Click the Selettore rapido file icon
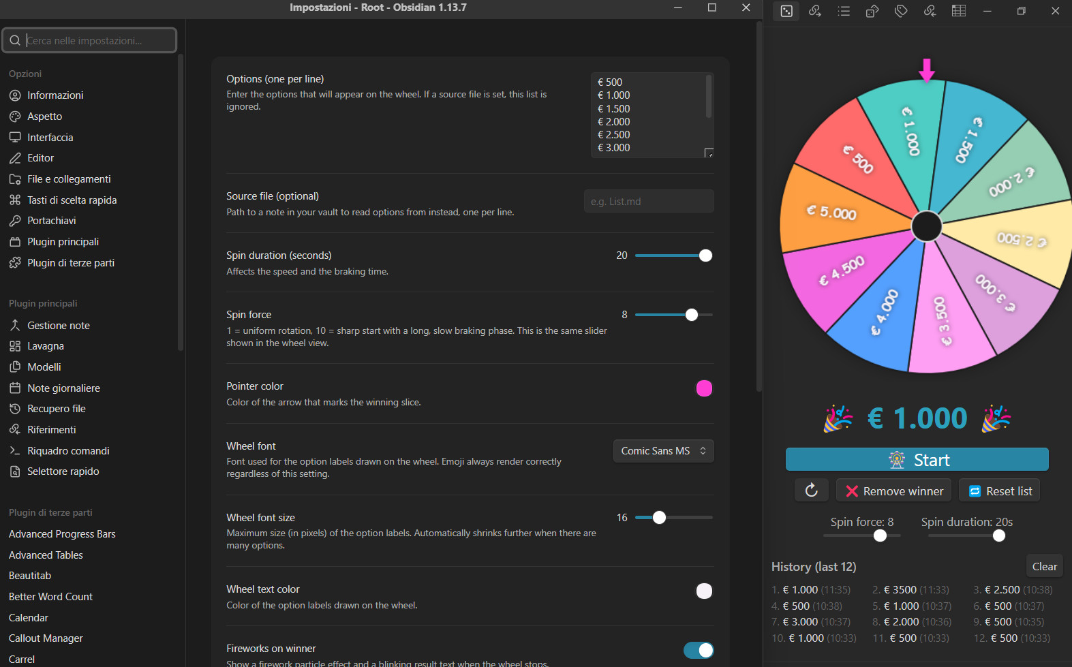This screenshot has height=667, width=1072. (x=15, y=471)
